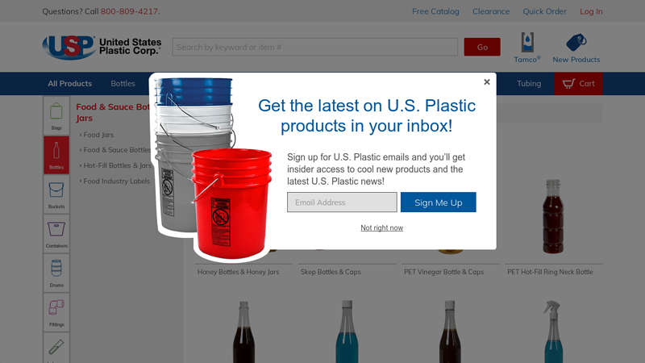View New Products tag icon
The image size is (645, 363).
(576, 48)
